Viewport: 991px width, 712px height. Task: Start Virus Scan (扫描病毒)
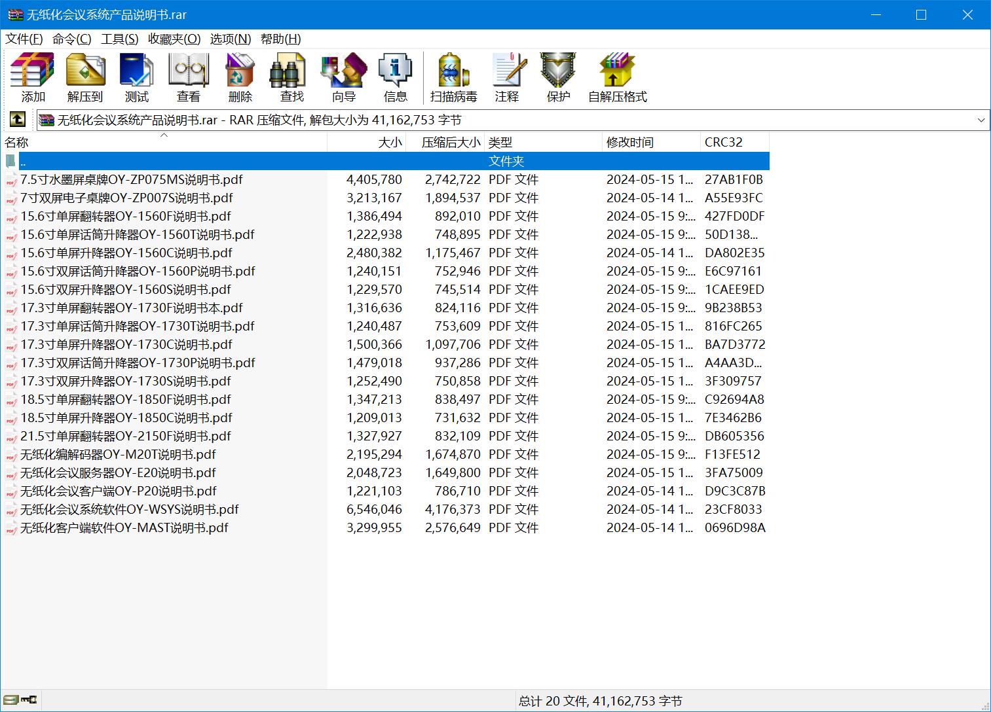(x=454, y=78)
